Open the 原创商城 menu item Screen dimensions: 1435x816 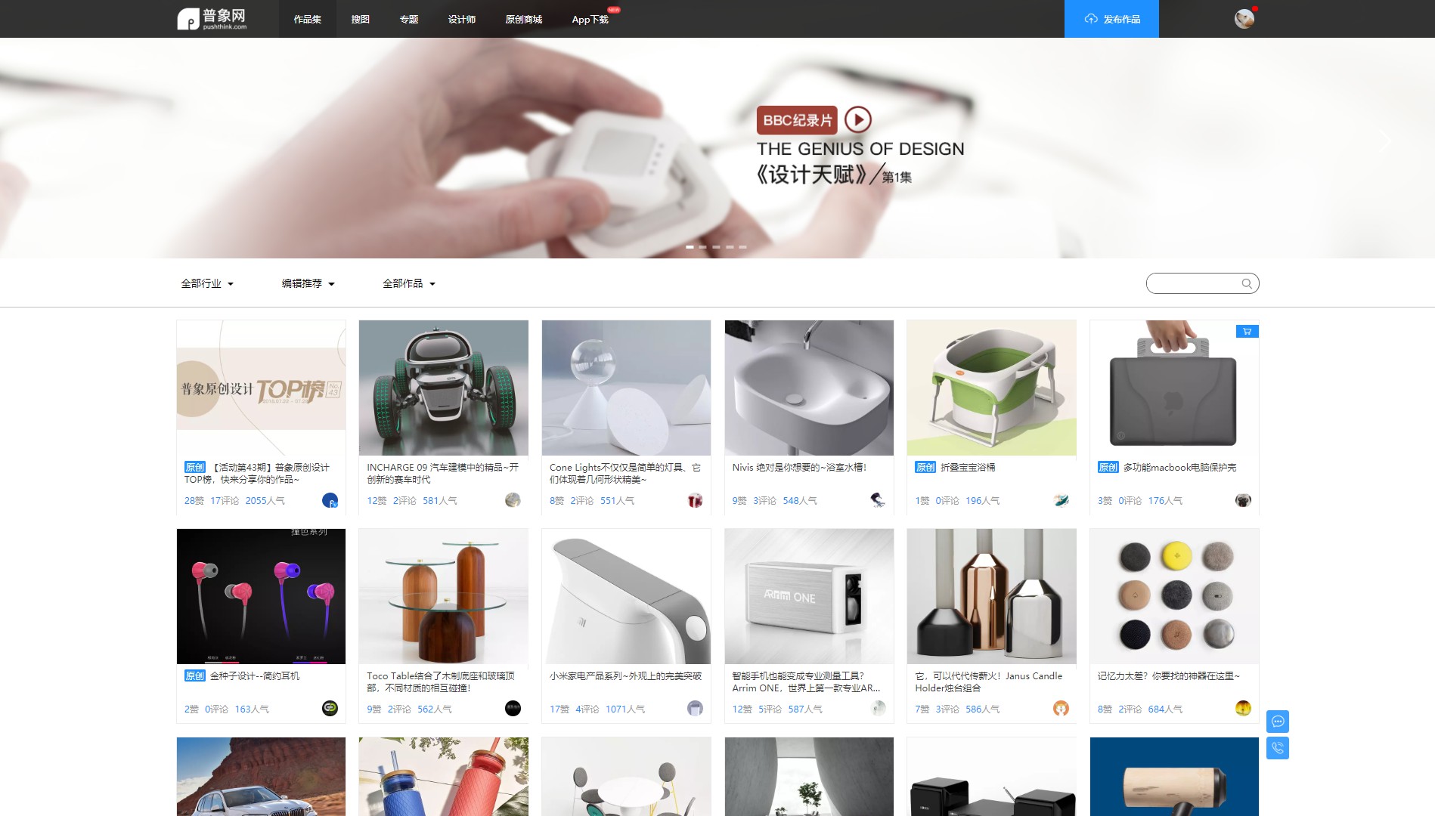coord(524,19)
